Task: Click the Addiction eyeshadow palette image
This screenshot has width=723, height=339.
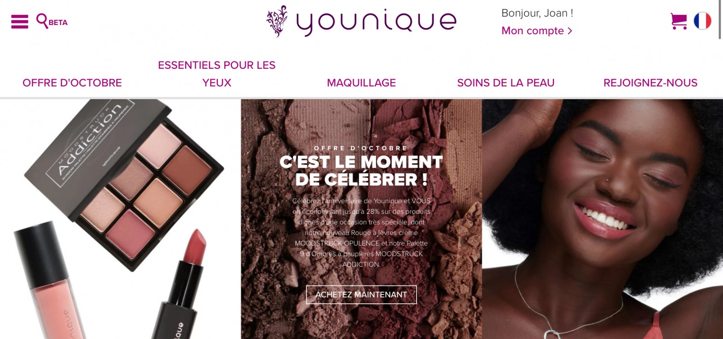Action: click(124, 182)
